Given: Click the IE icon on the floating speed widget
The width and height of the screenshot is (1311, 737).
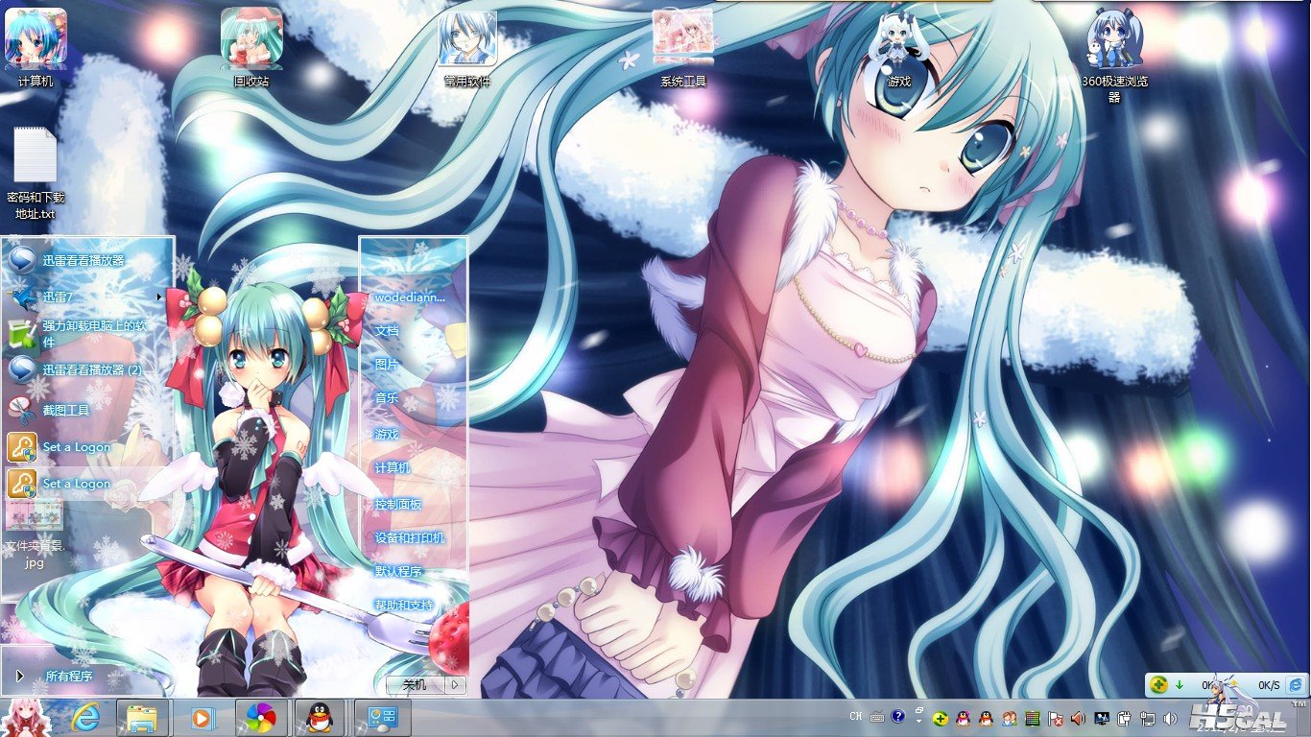Looking at the screenshot, I should click(1295, 684).
